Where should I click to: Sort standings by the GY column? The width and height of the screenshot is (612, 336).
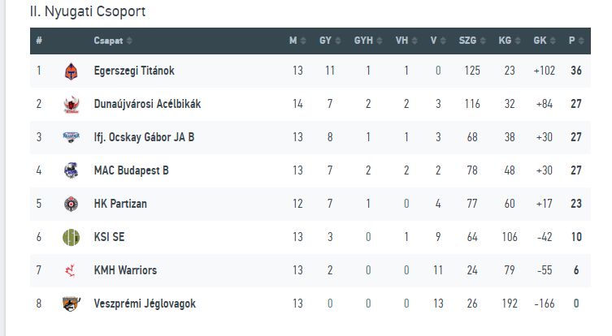(330, 41)
